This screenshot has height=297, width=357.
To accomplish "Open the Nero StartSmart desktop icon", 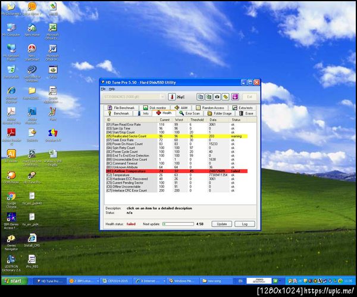I will tap(32, 52).
